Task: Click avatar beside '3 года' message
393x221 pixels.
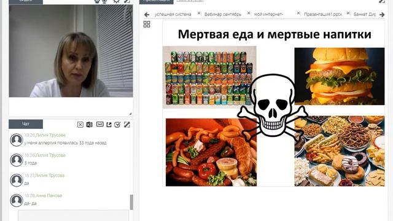Action: 17,160
